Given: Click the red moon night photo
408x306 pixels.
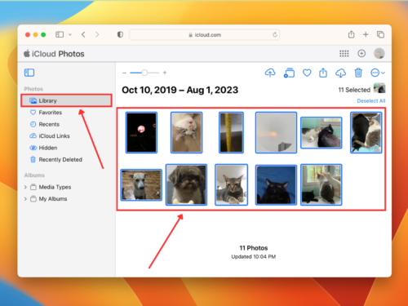Looking at the screenshot, I should click(141, 133).
